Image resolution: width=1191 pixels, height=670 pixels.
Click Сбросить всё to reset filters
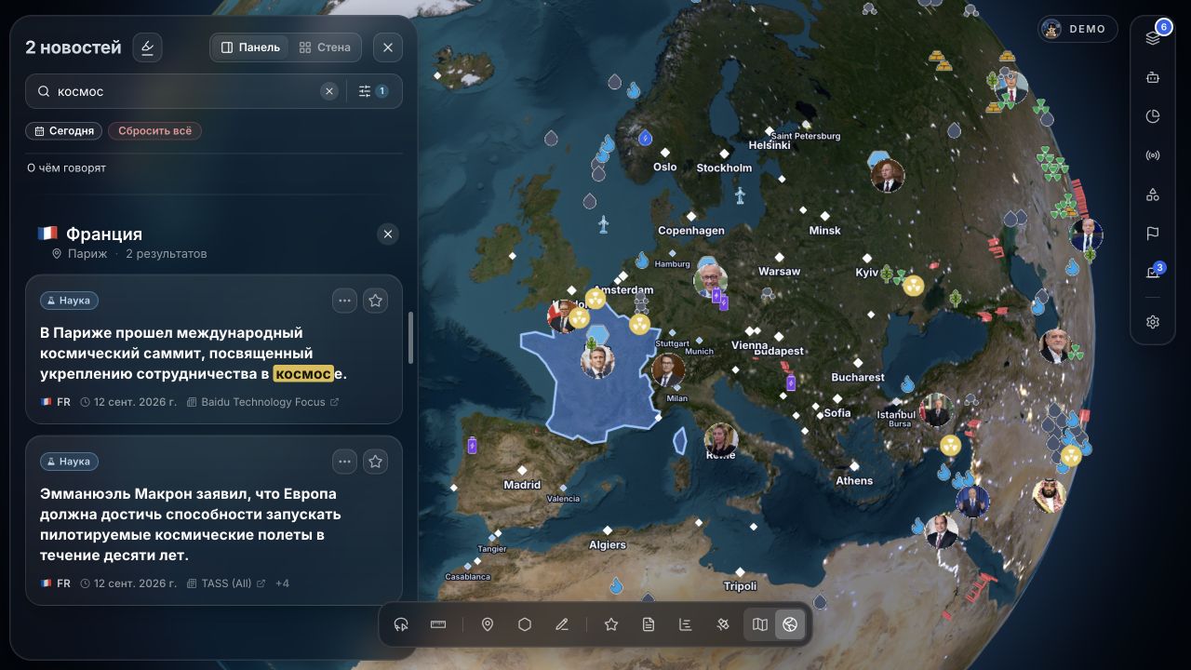pos(154,131)
